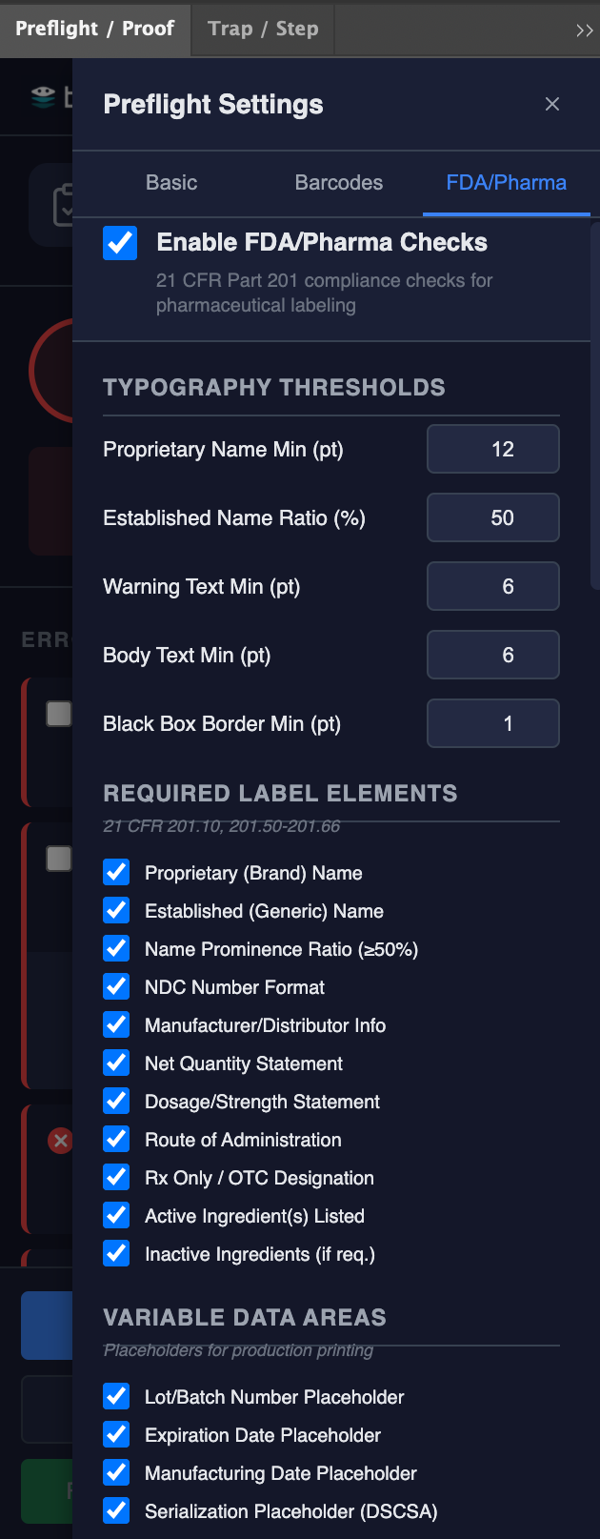This screenshot has width=600, height=1539.
Task: Toggle the Lot/Batch Number Placeholder option
Action: tap(115, 1396)
